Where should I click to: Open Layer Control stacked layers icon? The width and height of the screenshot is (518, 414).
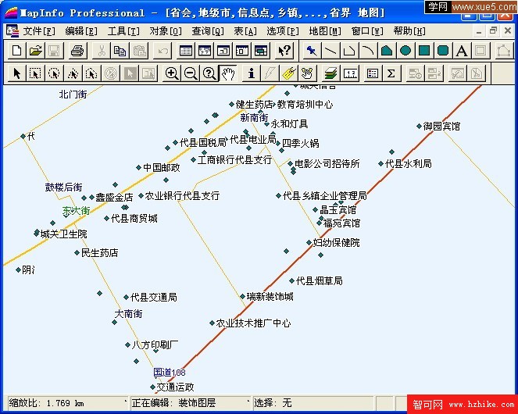[330, 73]
